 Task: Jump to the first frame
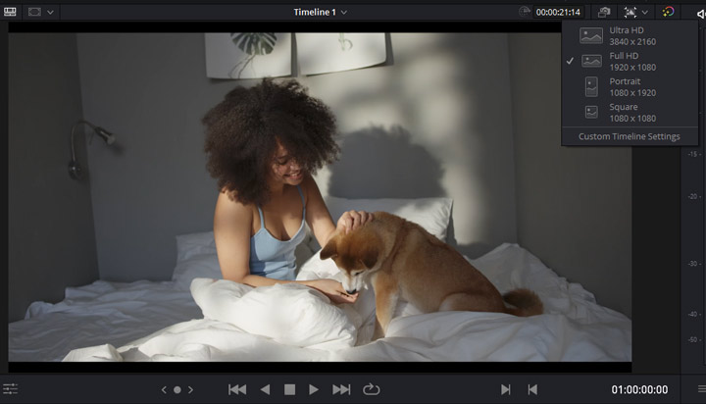click(x=237, y=389)
